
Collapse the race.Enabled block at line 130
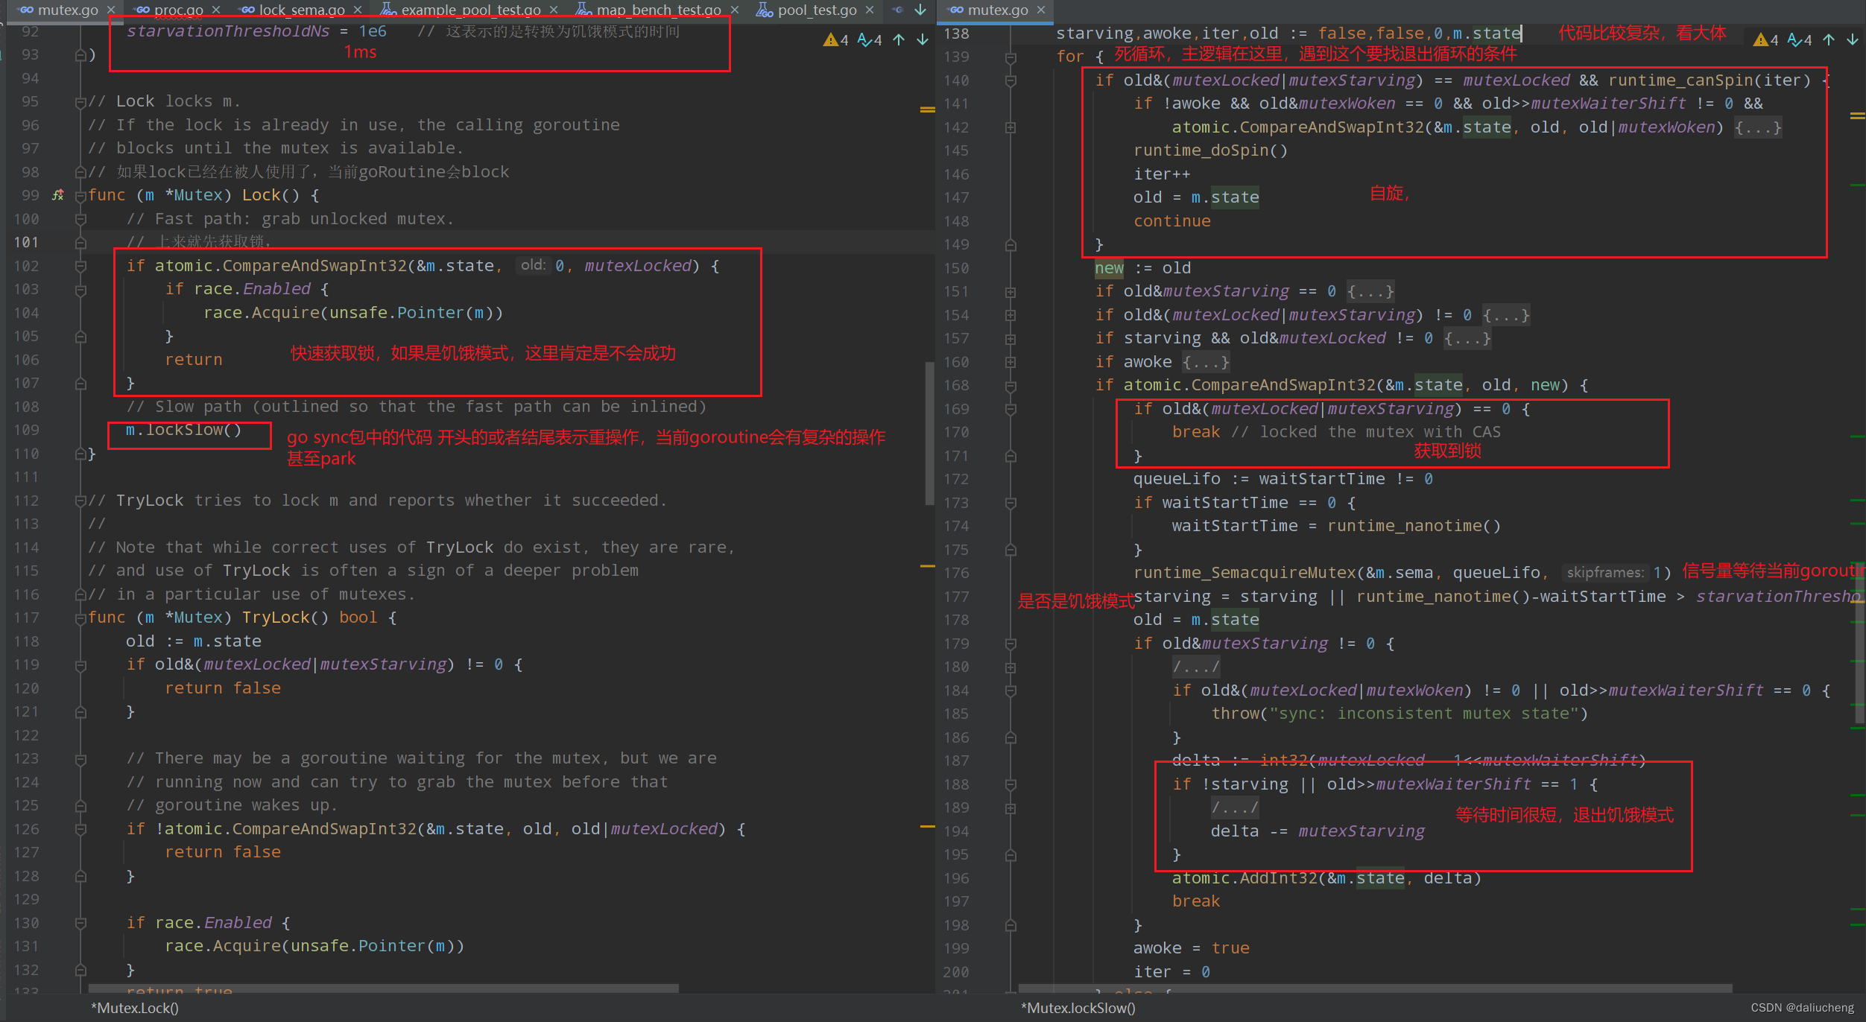80,923
